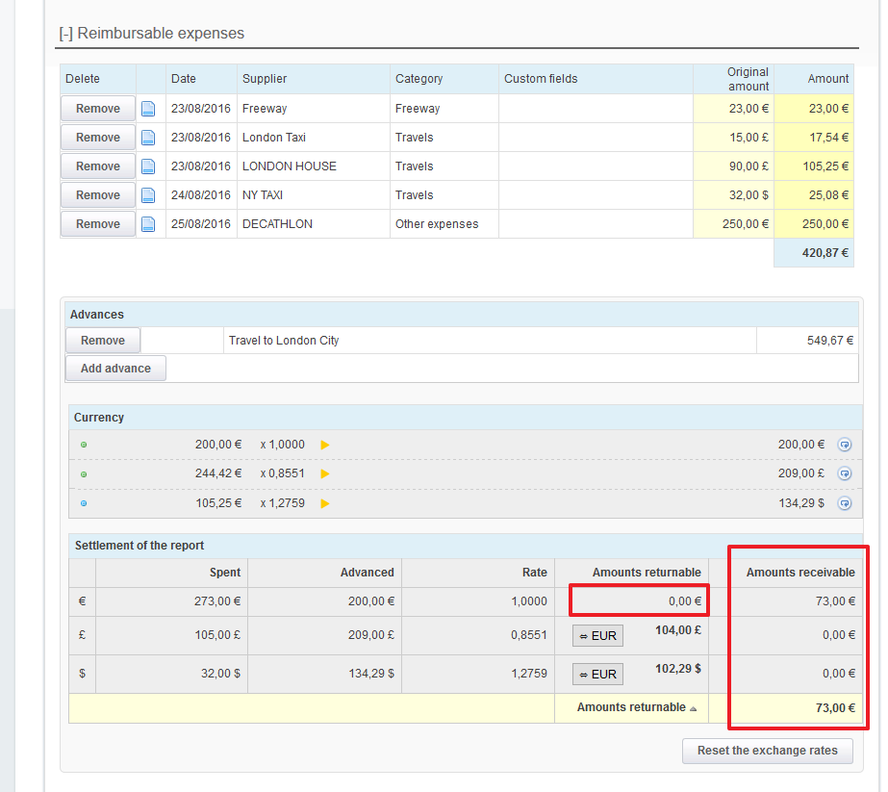
Task: Click the 102,29 $ returnable amount
Action: click(x=678, y=669)
